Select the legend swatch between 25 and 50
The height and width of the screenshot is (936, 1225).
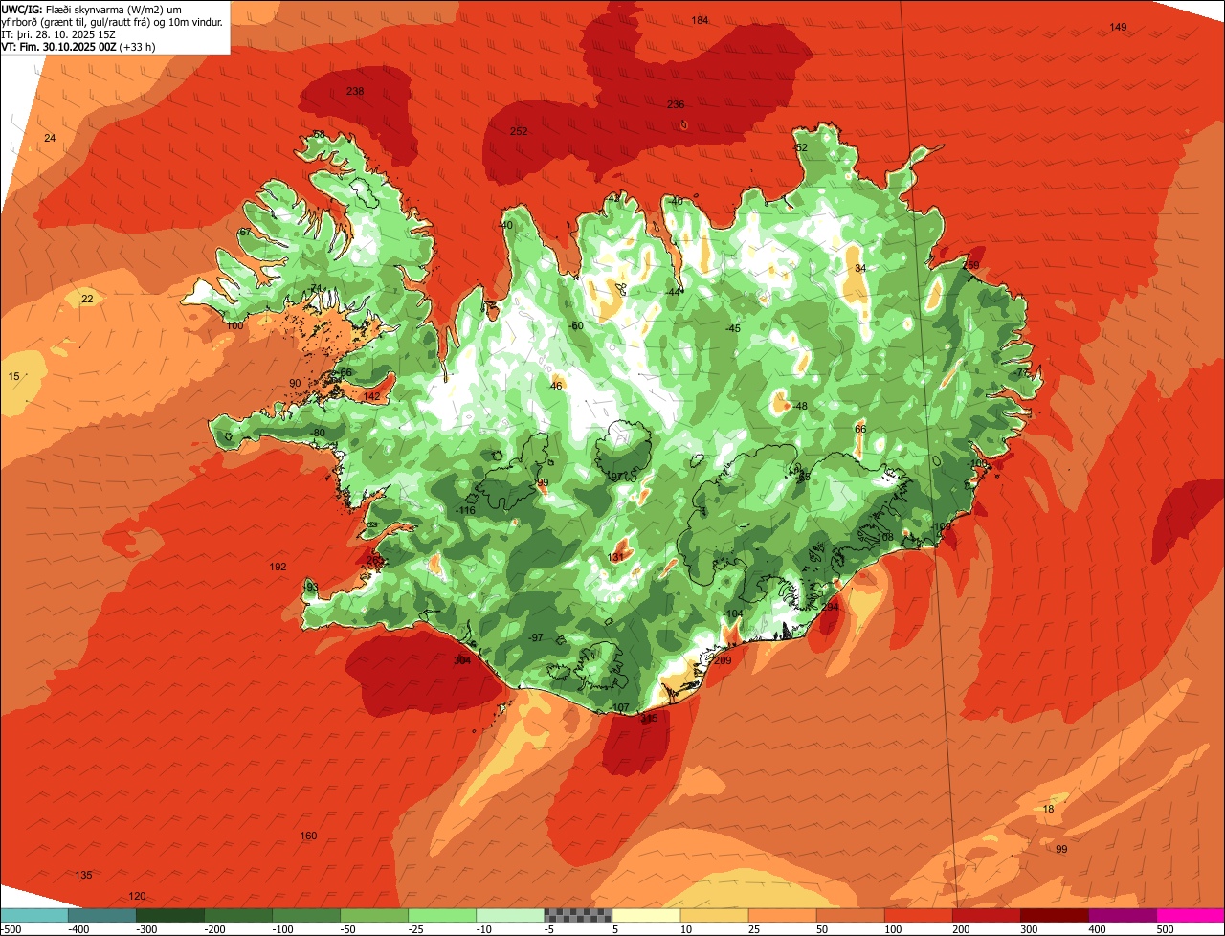[x=782, y=915]
